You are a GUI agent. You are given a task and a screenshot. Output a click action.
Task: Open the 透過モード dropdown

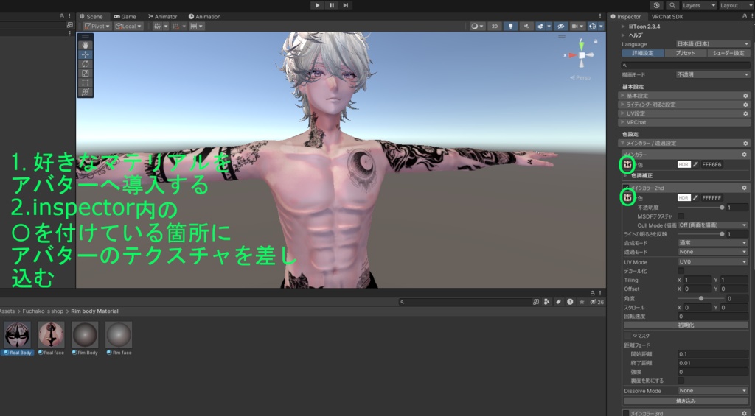[713, 252]
